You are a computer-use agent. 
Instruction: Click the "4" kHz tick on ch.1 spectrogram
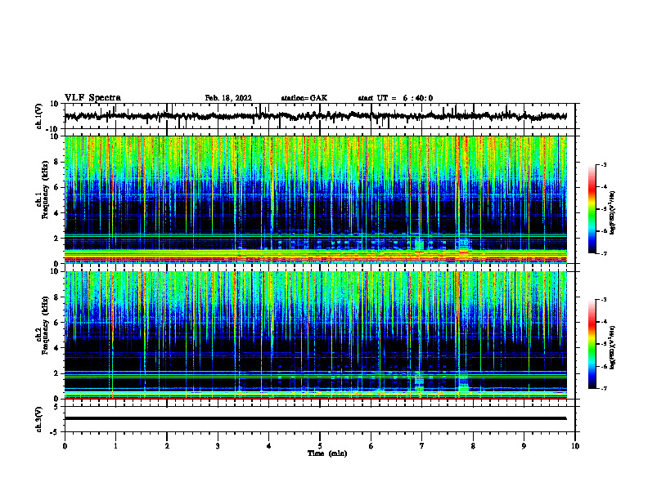[56, 213]
